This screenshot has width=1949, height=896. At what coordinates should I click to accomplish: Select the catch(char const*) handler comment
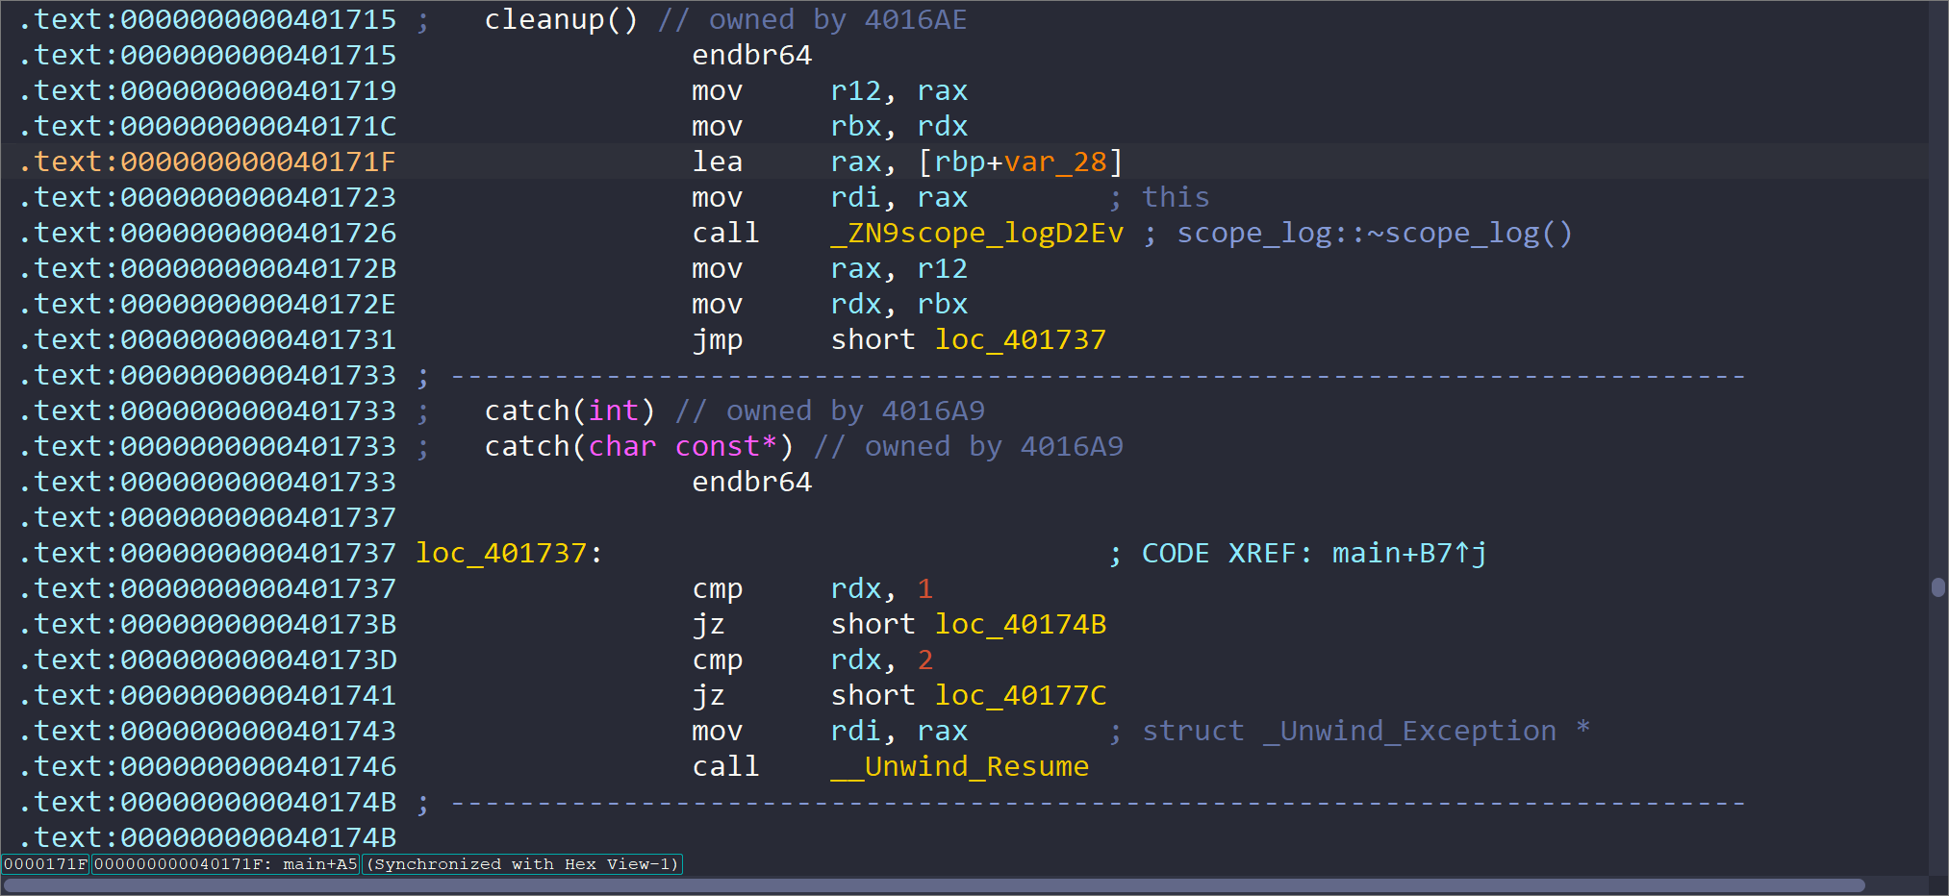click(x=804, y=446)
